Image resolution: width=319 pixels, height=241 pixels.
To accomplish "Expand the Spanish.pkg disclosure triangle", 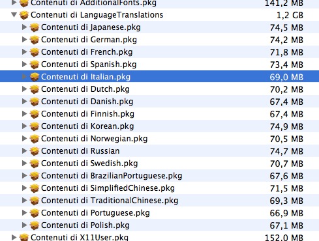I will coord(25,64).
